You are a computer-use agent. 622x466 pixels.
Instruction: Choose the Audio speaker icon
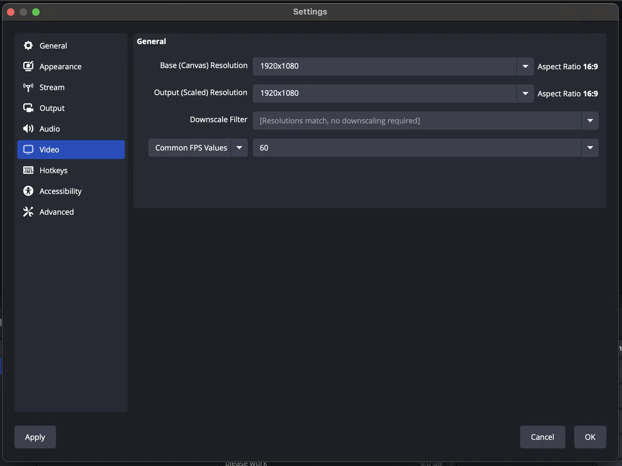pyautogui.click(x=28, y=128)
